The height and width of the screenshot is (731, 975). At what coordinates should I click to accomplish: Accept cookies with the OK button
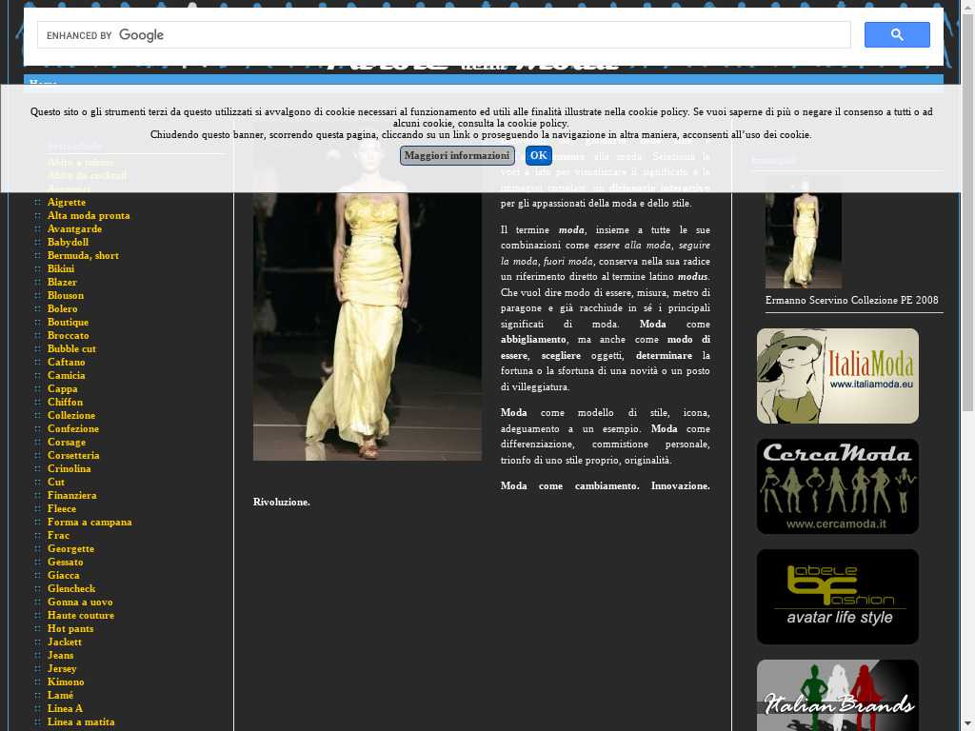coord(539,155)
